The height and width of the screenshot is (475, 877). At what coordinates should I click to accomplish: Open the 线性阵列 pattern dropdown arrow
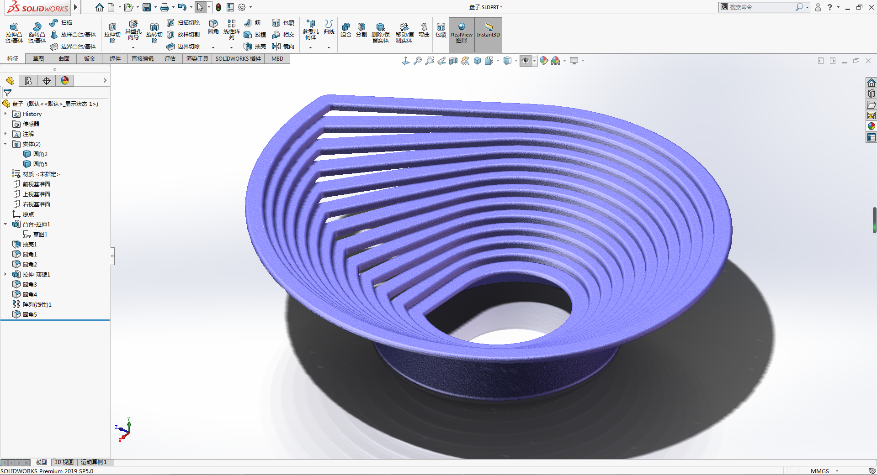click(x=231, y=47)
